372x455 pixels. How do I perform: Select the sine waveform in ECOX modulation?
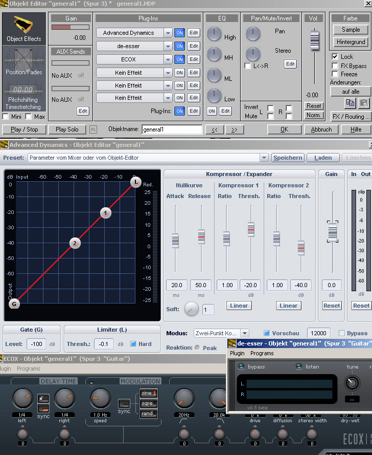click(x=148, y=393)
